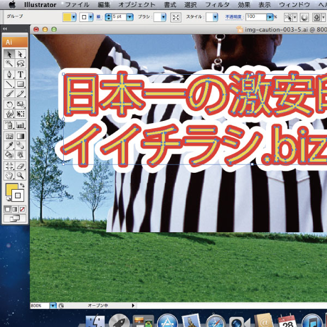The width and height of the screenshot is (327, 327).
Task: Click the 5 pt stroke weight field
Action: (119, 17)
